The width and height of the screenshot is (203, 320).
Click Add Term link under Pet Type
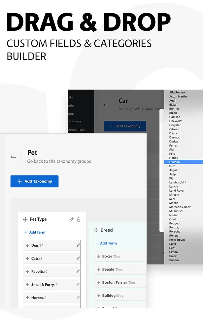click(x=34, y=232)
